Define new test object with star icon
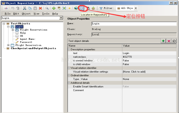 coord(69,8)
